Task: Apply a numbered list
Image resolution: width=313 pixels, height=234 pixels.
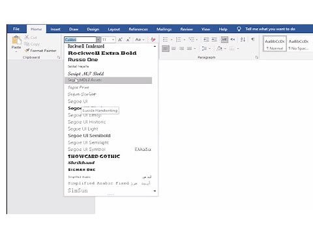Action: coord(178,40)
